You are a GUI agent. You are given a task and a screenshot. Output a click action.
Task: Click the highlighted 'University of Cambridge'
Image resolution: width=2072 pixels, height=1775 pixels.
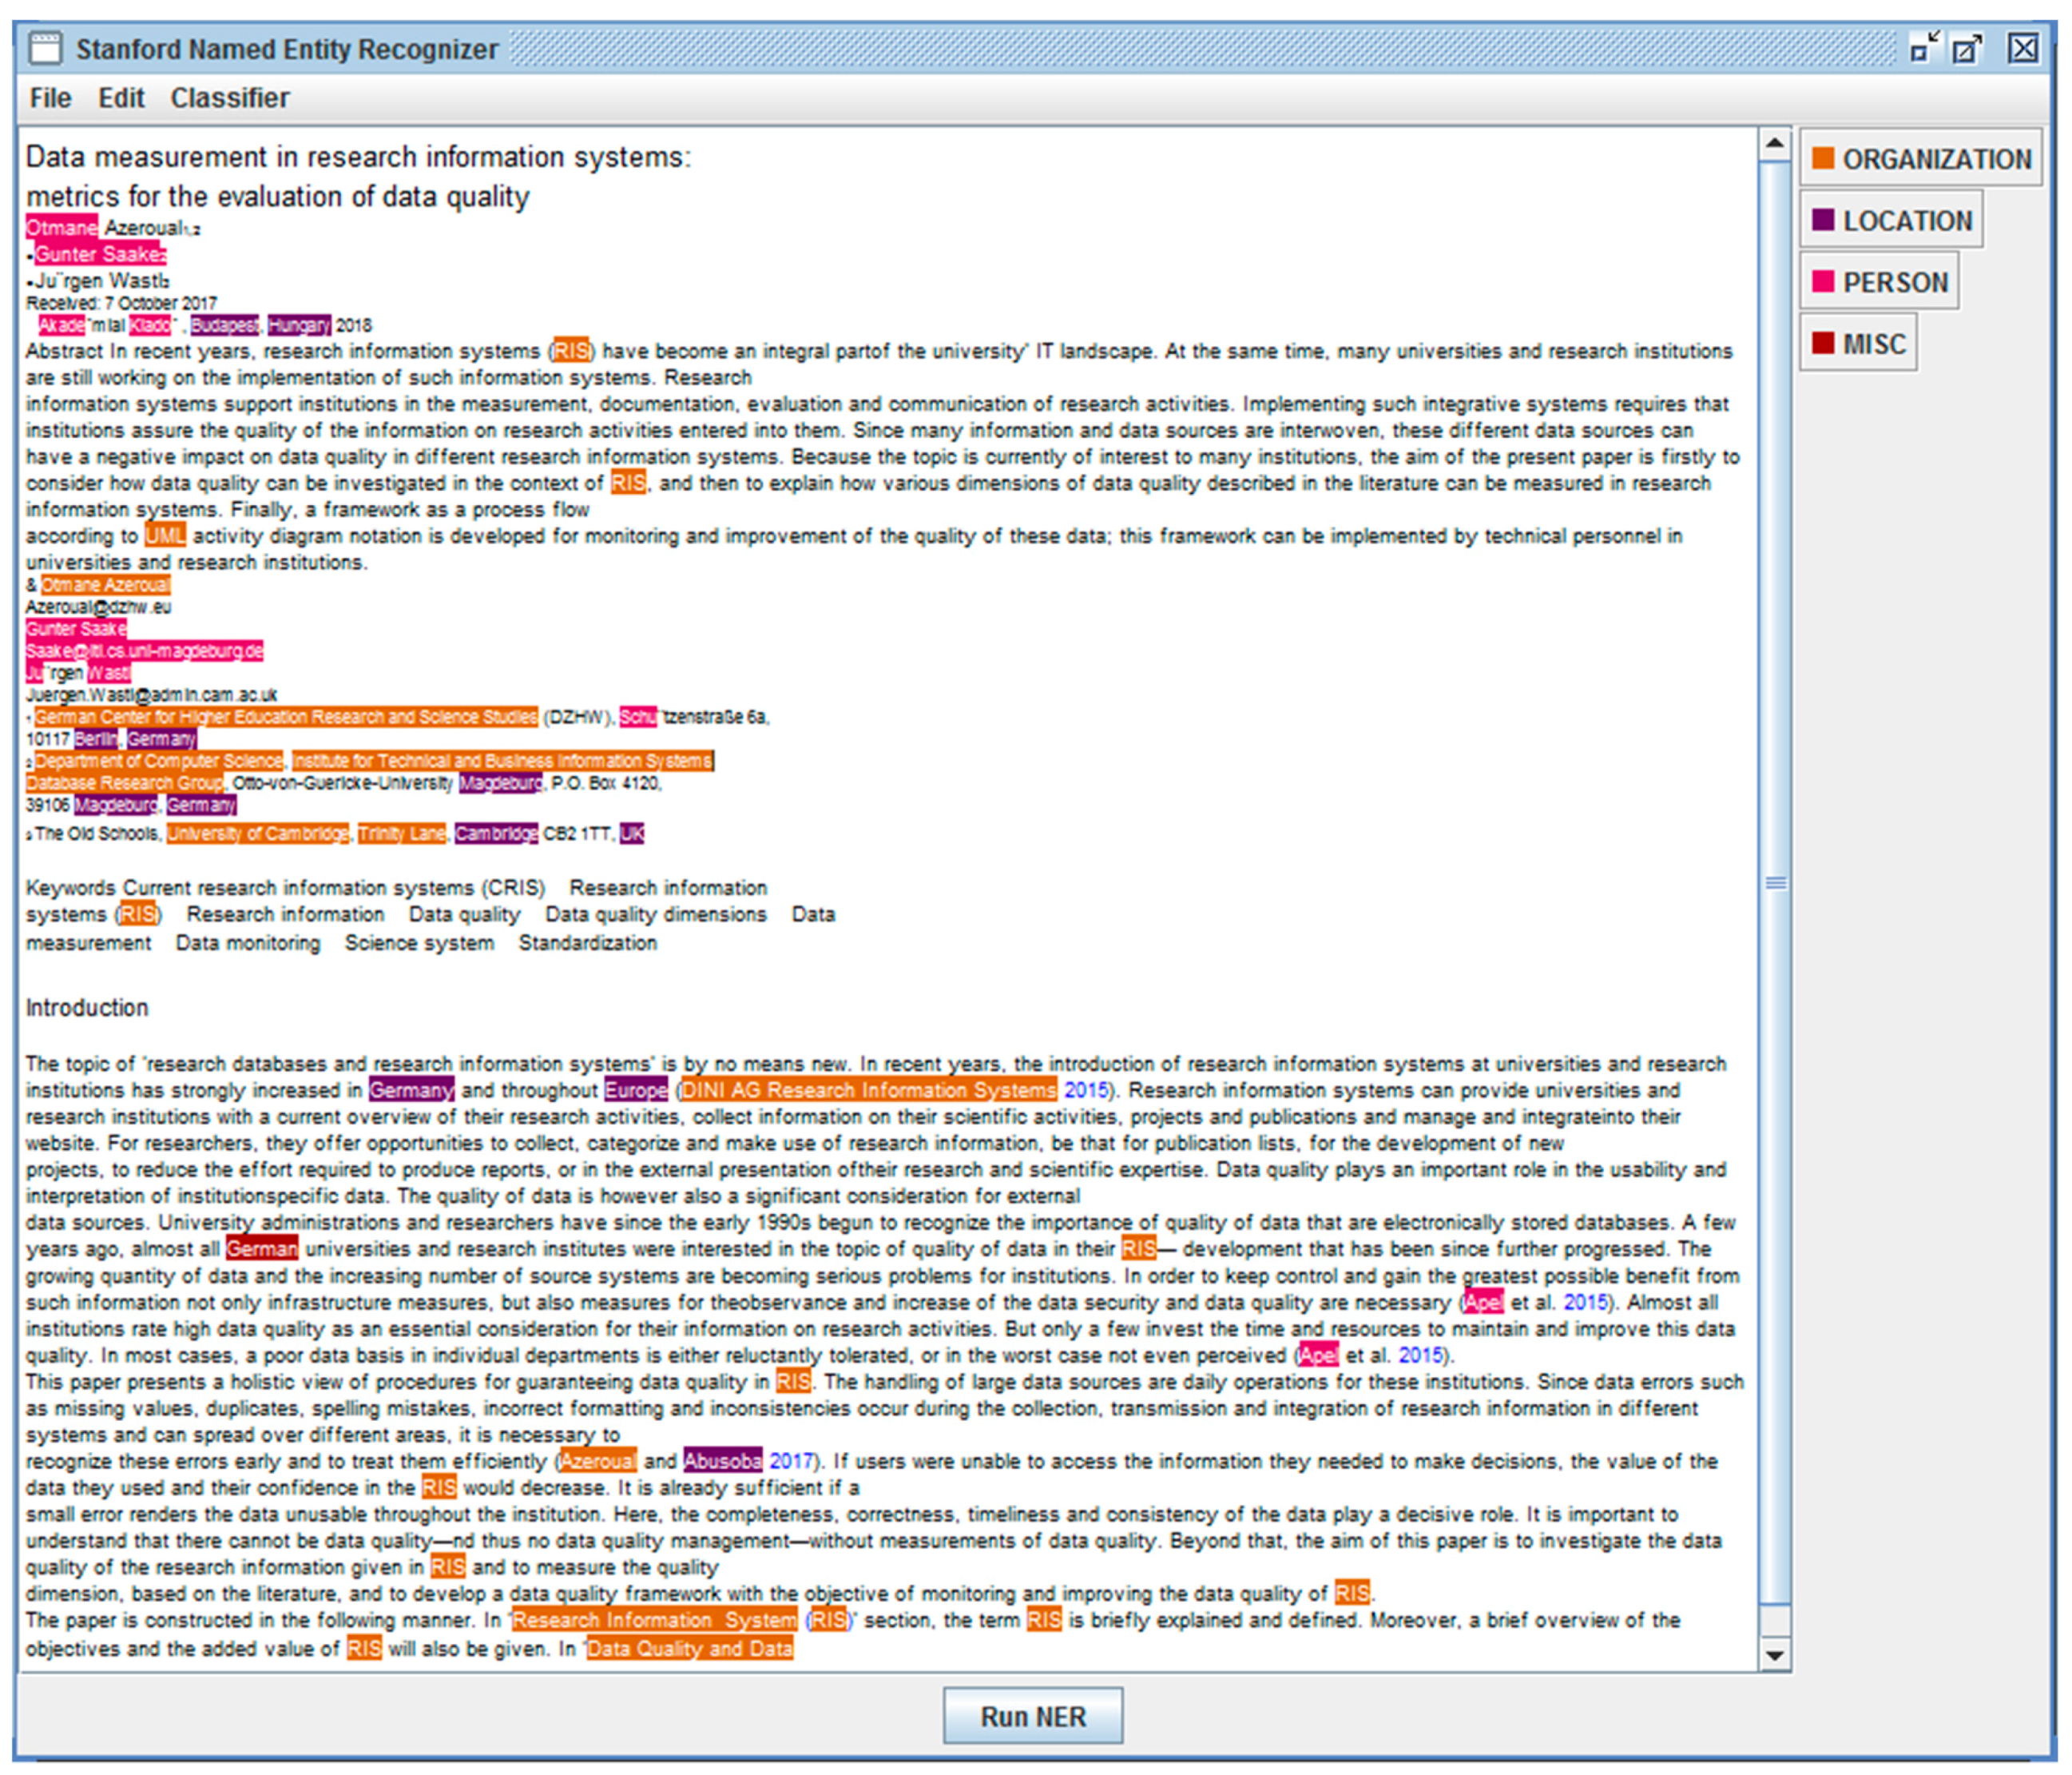pos(258,834)
